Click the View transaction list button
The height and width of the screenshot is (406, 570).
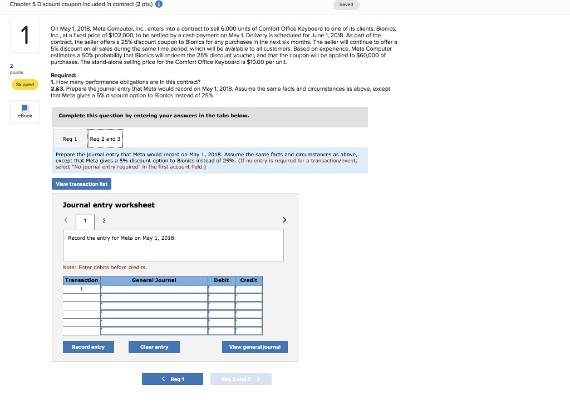pyautogui.click(x=81, y=184)
